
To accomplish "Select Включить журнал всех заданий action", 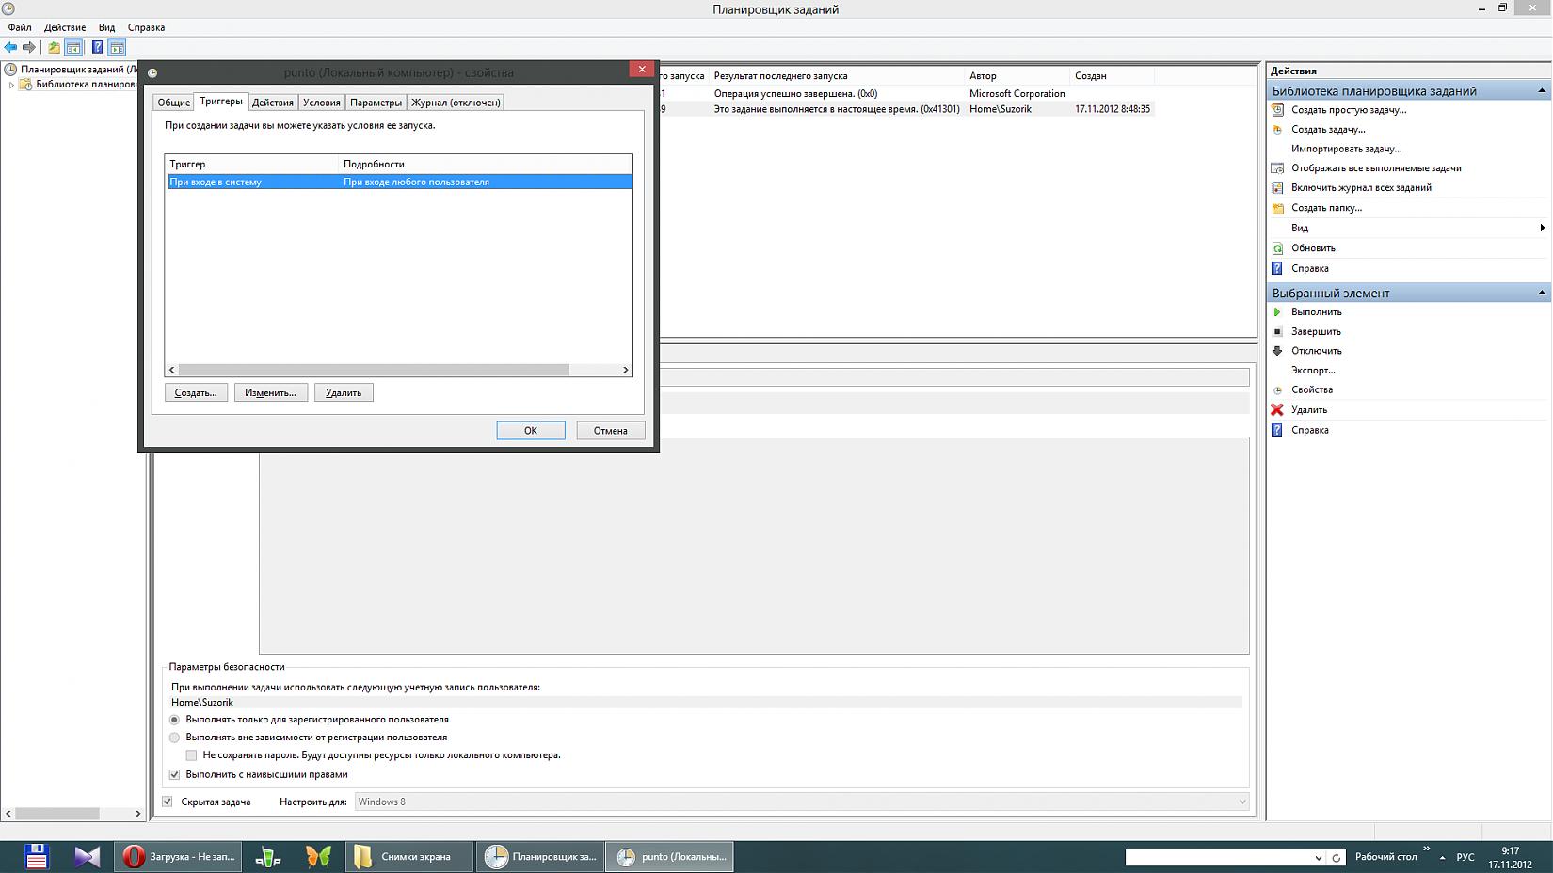I will [x=1361, y=188].
